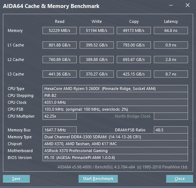Click L1 Cache Write 399.52 GB/s
This screenshot has width=196, height=188.
[97, 45]
